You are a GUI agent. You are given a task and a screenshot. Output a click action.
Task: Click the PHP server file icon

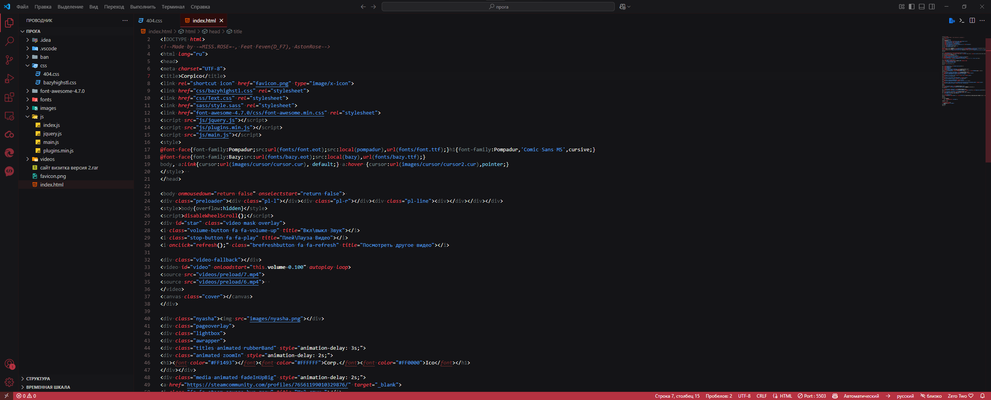point(952,21)
